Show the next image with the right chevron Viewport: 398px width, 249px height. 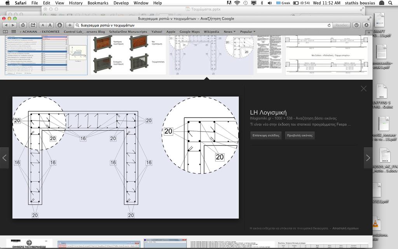(x=368, y=158)
